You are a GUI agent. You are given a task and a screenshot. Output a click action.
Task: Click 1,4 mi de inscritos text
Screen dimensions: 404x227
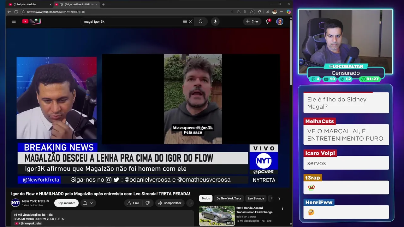(33, 205)
